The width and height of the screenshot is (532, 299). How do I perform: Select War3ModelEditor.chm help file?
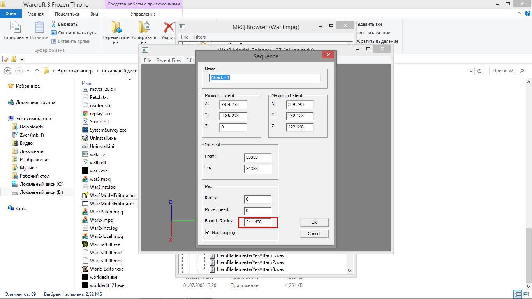(x=109, y=195)
